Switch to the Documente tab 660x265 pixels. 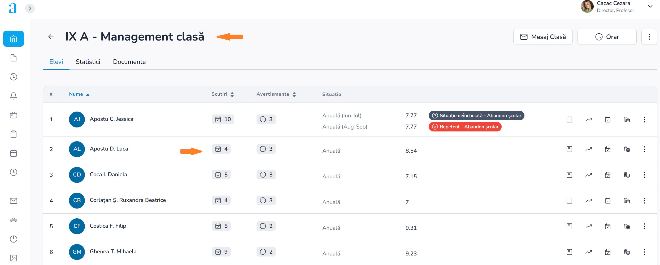pos(129,62)
